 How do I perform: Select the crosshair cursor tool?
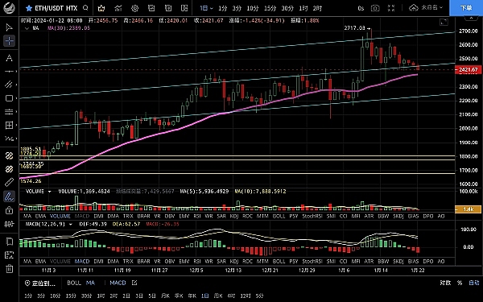[x=9, y=41]
